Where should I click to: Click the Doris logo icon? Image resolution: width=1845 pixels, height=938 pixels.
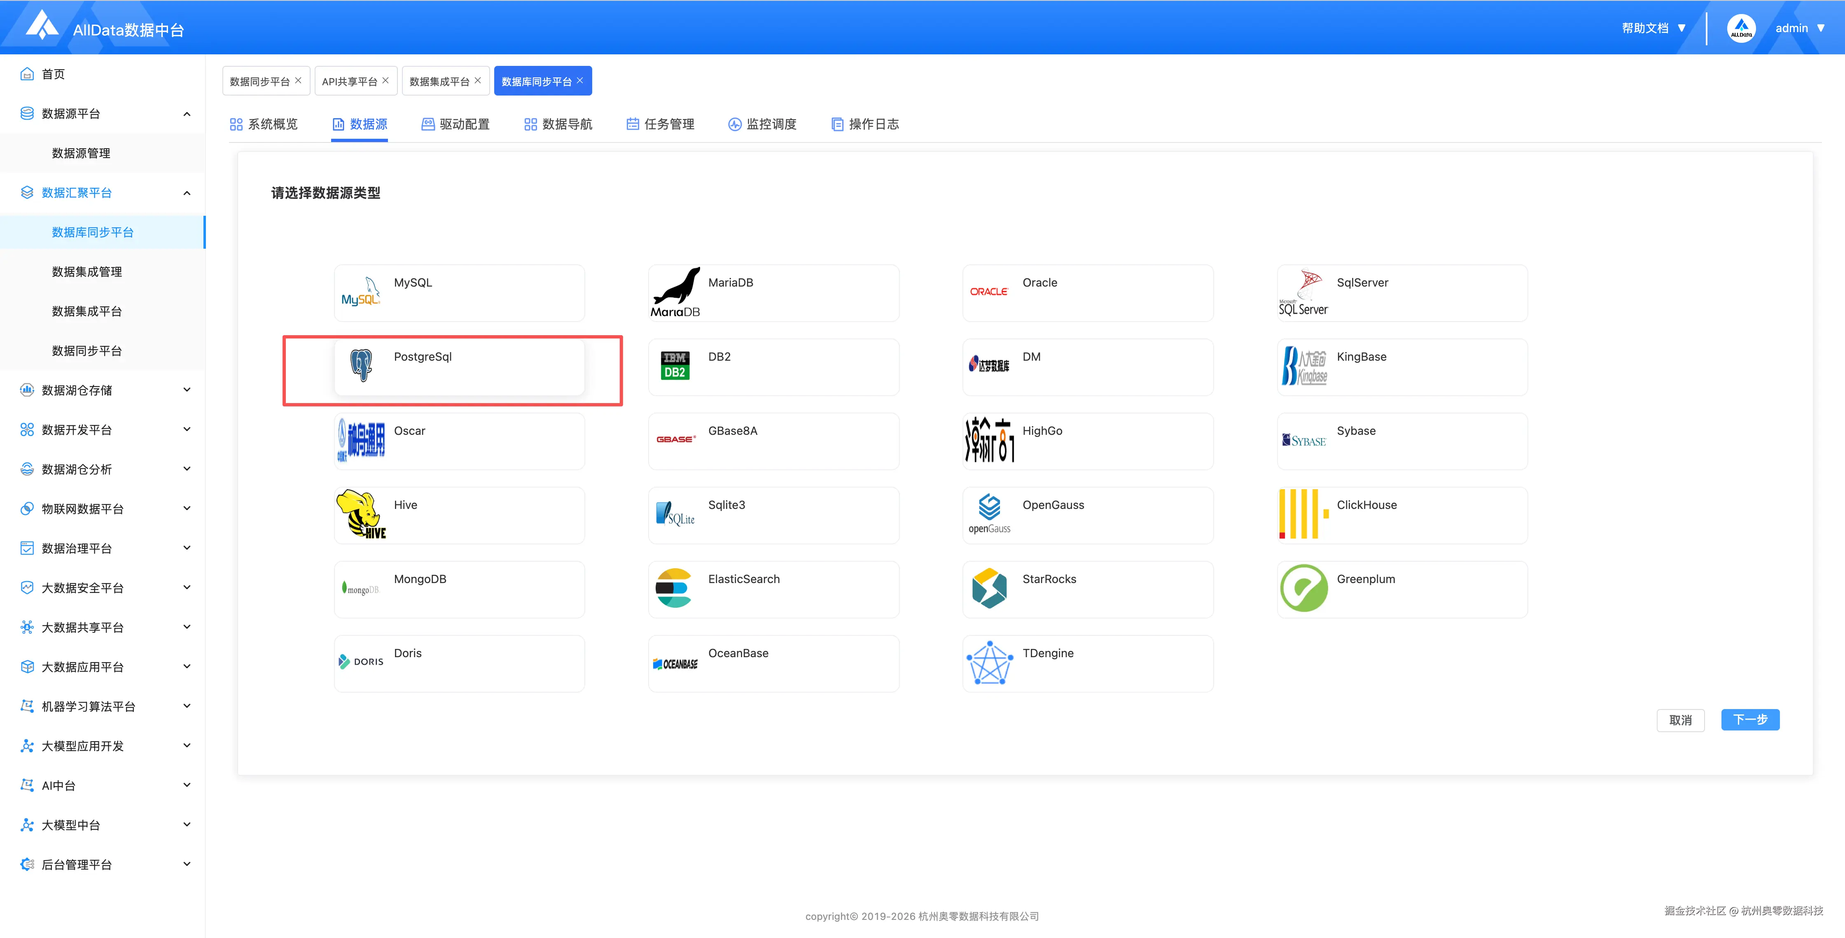coord(361,662)
